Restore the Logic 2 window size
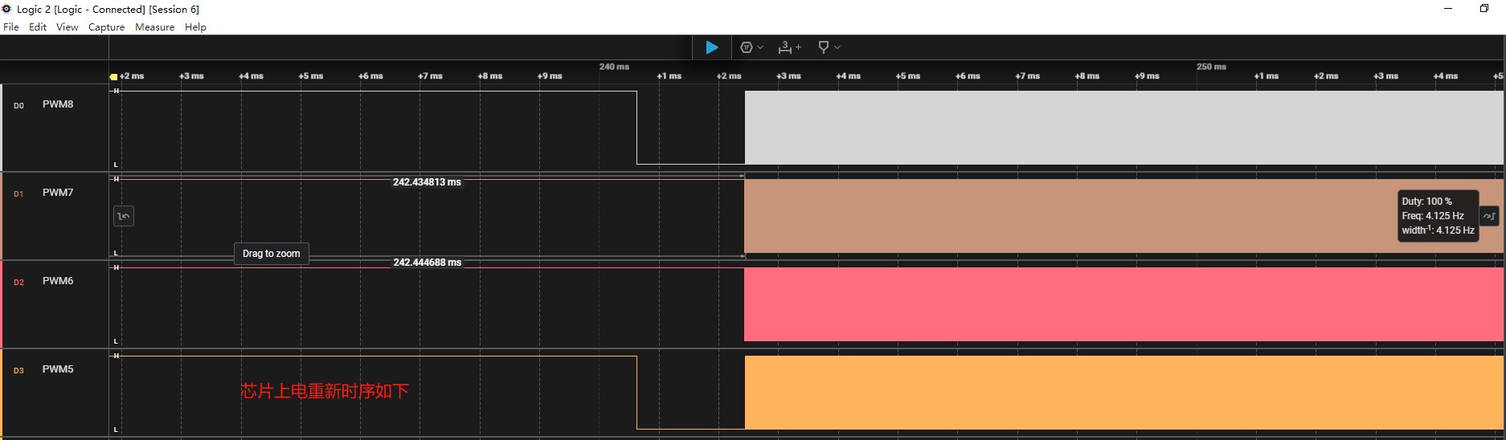Screen dimensions: 1506x440 coord(1484,9)
